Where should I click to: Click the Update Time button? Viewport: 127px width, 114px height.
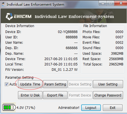point(30,84)
